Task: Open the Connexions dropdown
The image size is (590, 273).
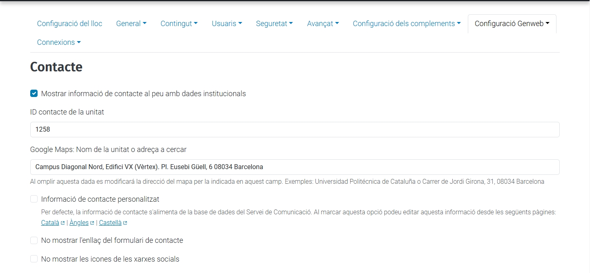Action: pos(58,42)
